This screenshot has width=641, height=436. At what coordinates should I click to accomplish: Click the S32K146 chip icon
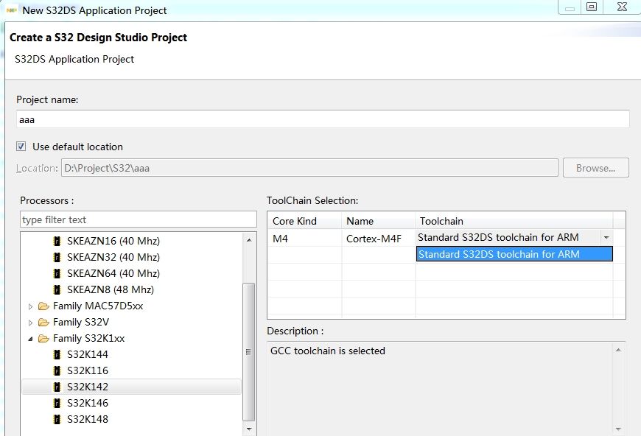57,403
